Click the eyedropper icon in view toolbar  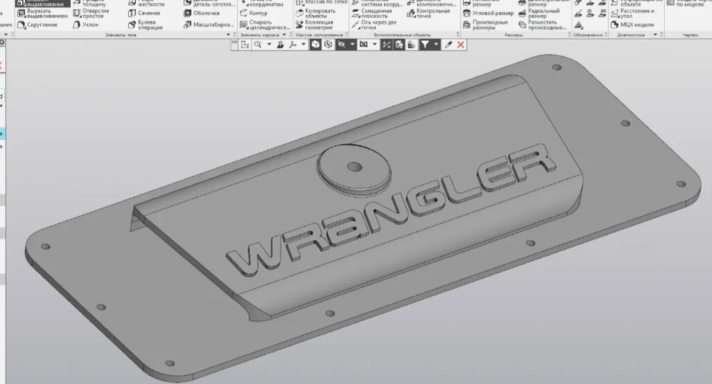pyautogui.click(x=448, y=44)
